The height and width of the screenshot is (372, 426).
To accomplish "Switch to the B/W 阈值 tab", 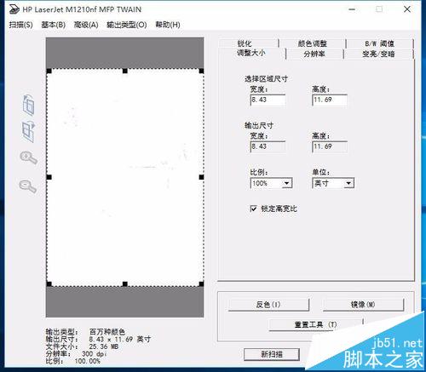I will pyautogui.click(x=380, y=43).
